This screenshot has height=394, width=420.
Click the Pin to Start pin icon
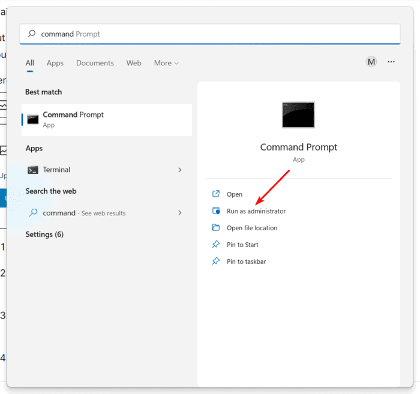(216, 245)
